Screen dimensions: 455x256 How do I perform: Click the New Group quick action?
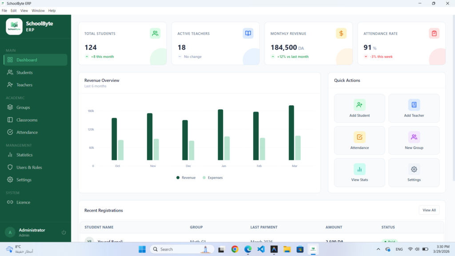click(414, 140)
